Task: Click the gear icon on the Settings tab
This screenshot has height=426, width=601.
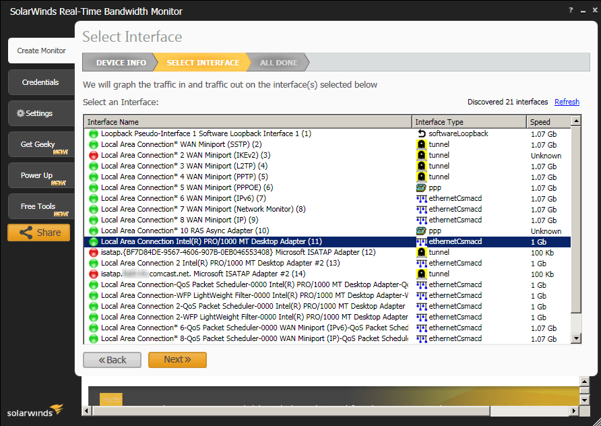Action: [x=20, y=113]
